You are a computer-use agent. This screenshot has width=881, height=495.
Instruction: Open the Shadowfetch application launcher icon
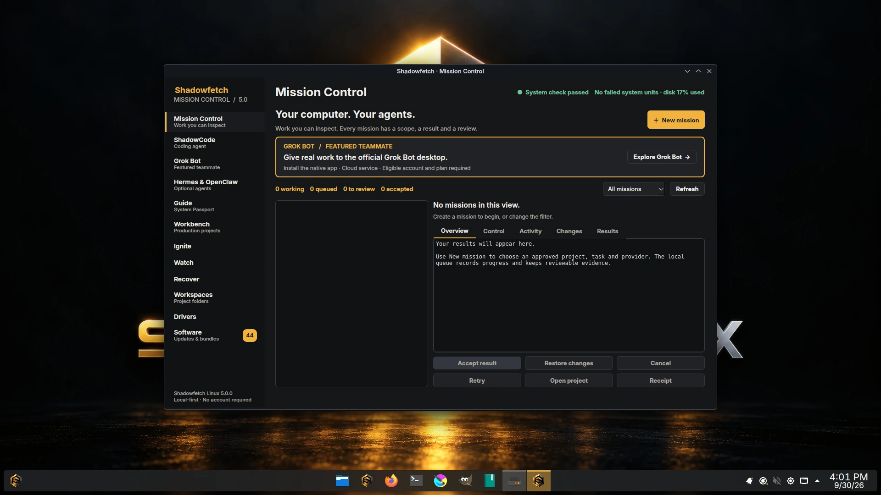(16, 481)
